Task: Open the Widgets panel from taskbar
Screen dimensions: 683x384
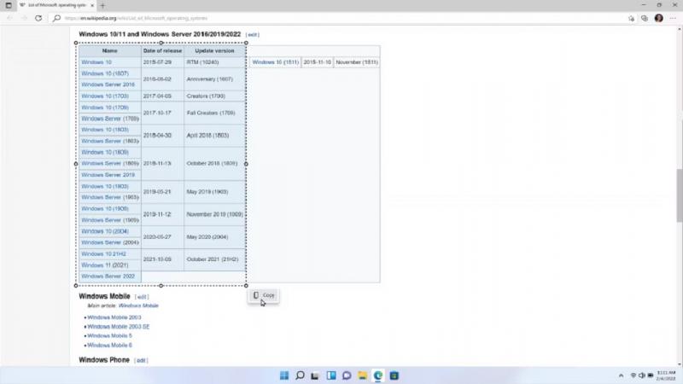Action: [x=331, y=375]
